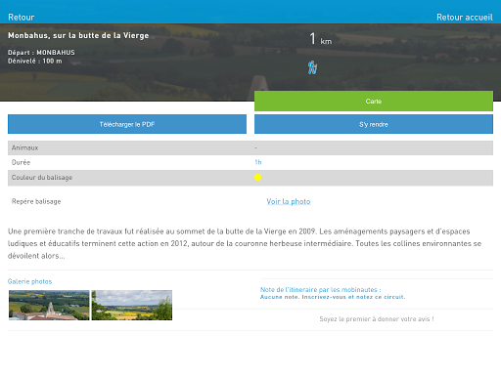Click the Note de l'itinéraire heading
The height and width of the screenshot is (375, 501).
point(320,289)
